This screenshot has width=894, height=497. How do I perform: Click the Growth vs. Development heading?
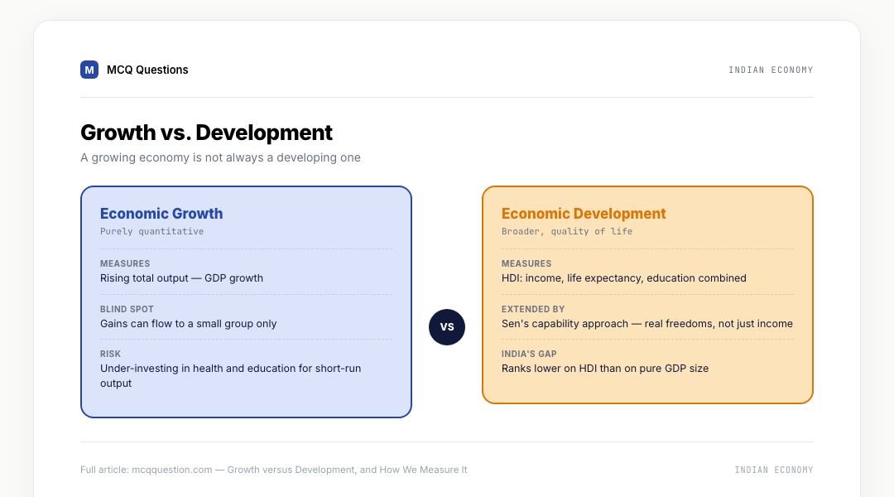tap(206, 133)
